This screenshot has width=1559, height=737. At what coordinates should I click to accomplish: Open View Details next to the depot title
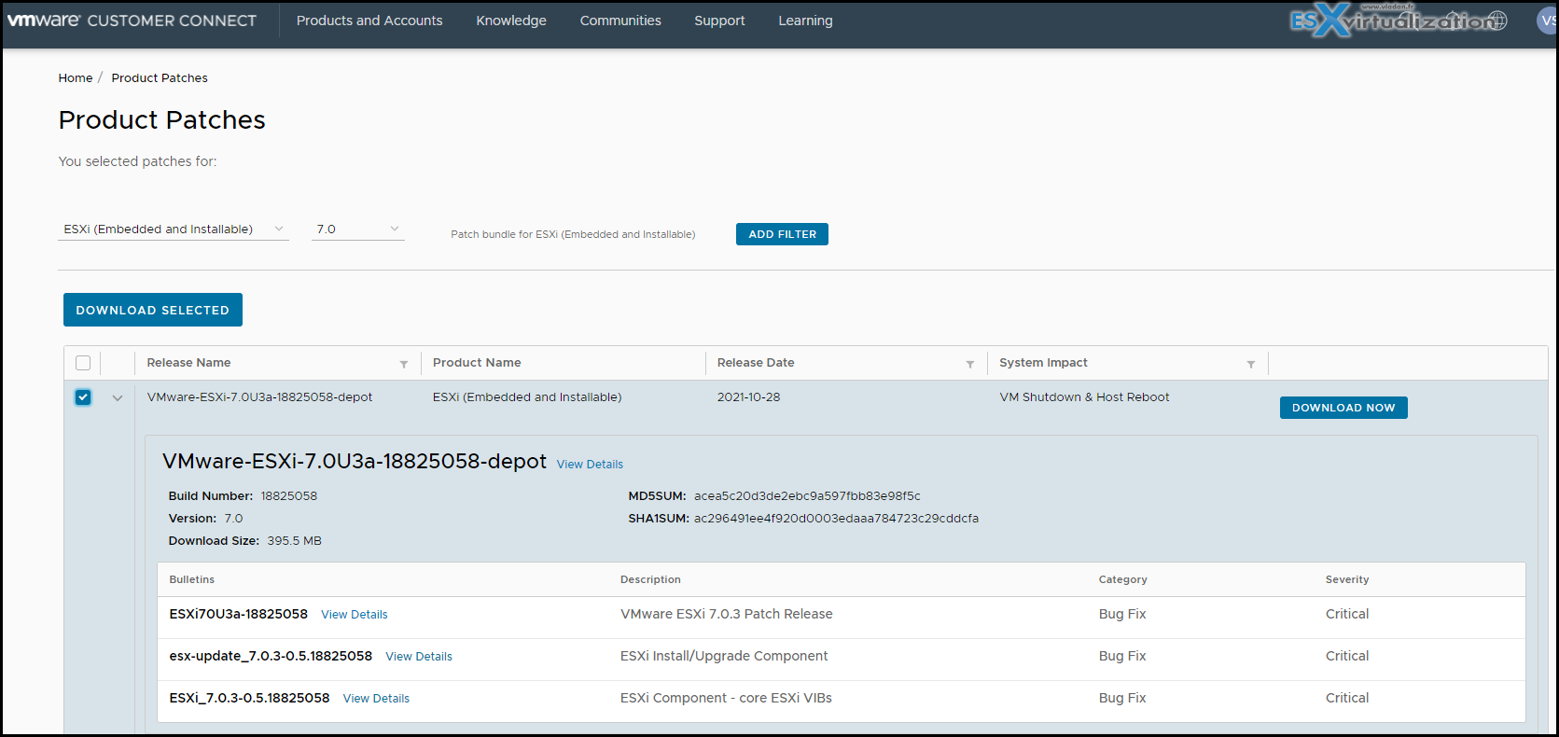pos(590,465)
